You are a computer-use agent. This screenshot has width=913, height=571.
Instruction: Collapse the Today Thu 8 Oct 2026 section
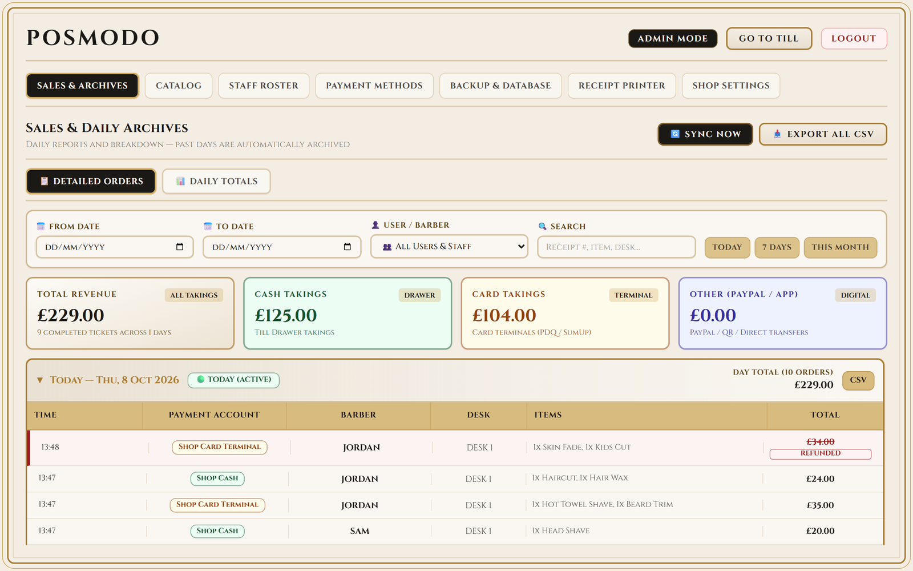(x=40, y=380)
